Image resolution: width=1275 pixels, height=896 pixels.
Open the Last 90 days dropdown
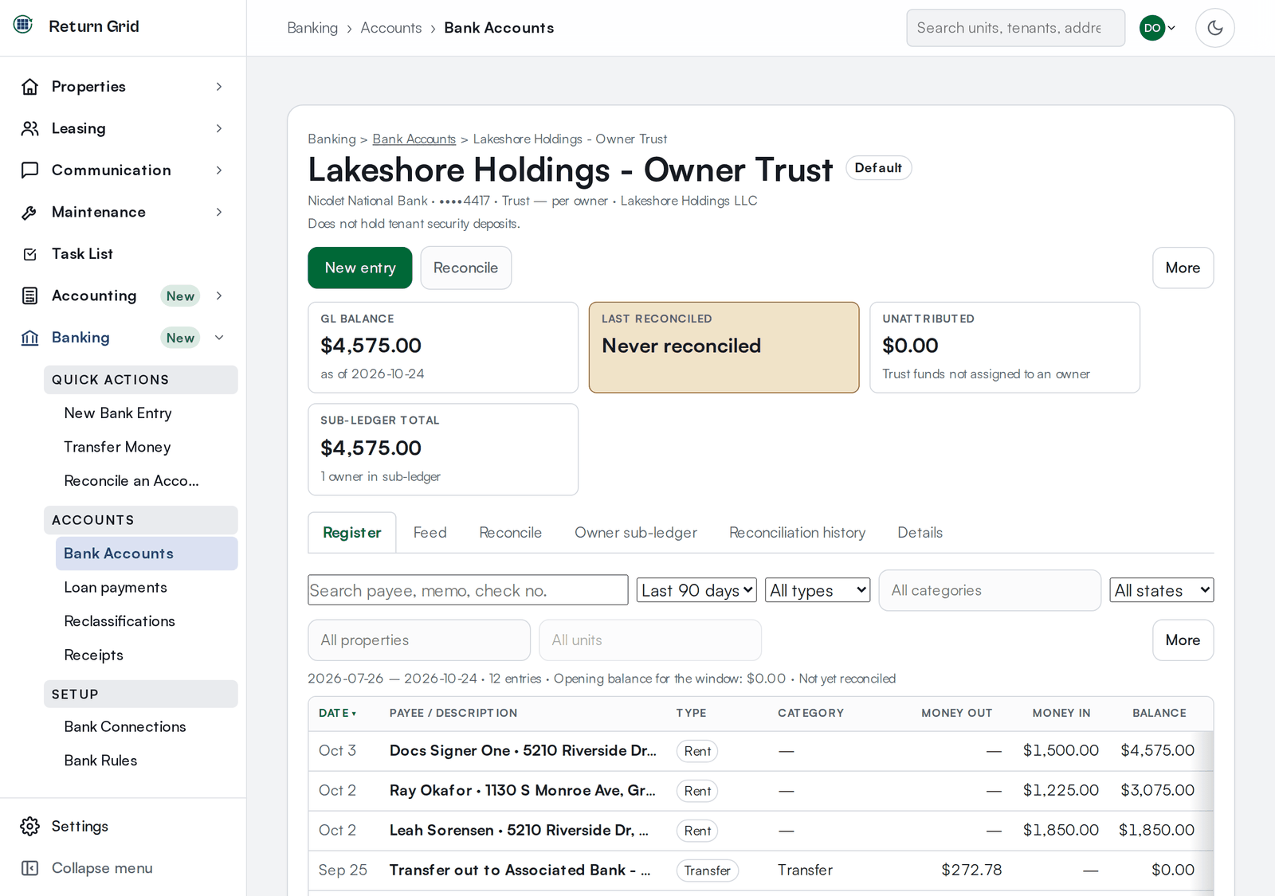click(696, 590)
